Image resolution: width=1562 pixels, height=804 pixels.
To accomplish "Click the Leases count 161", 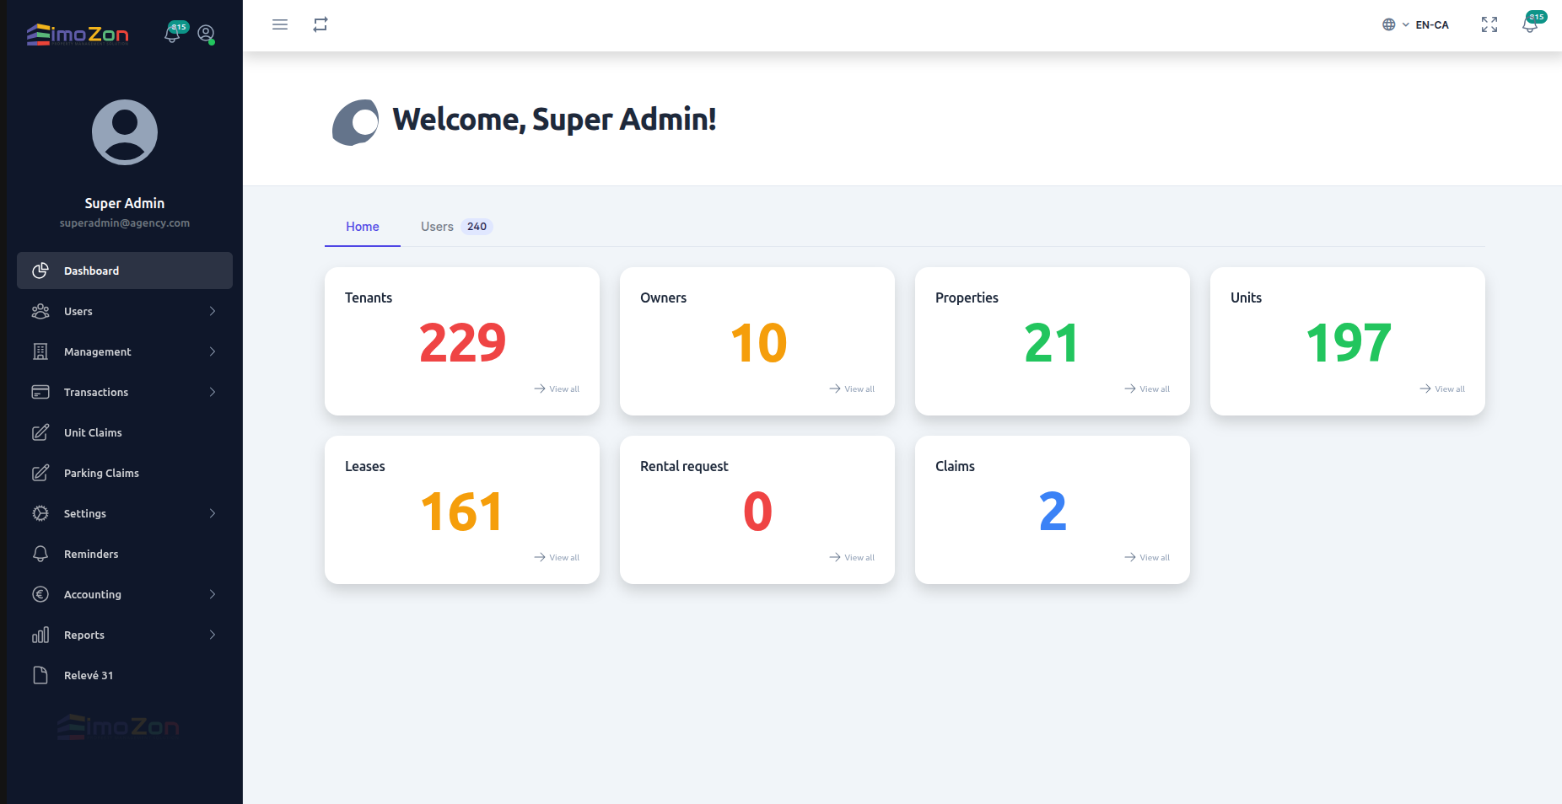I will point(462,512).
